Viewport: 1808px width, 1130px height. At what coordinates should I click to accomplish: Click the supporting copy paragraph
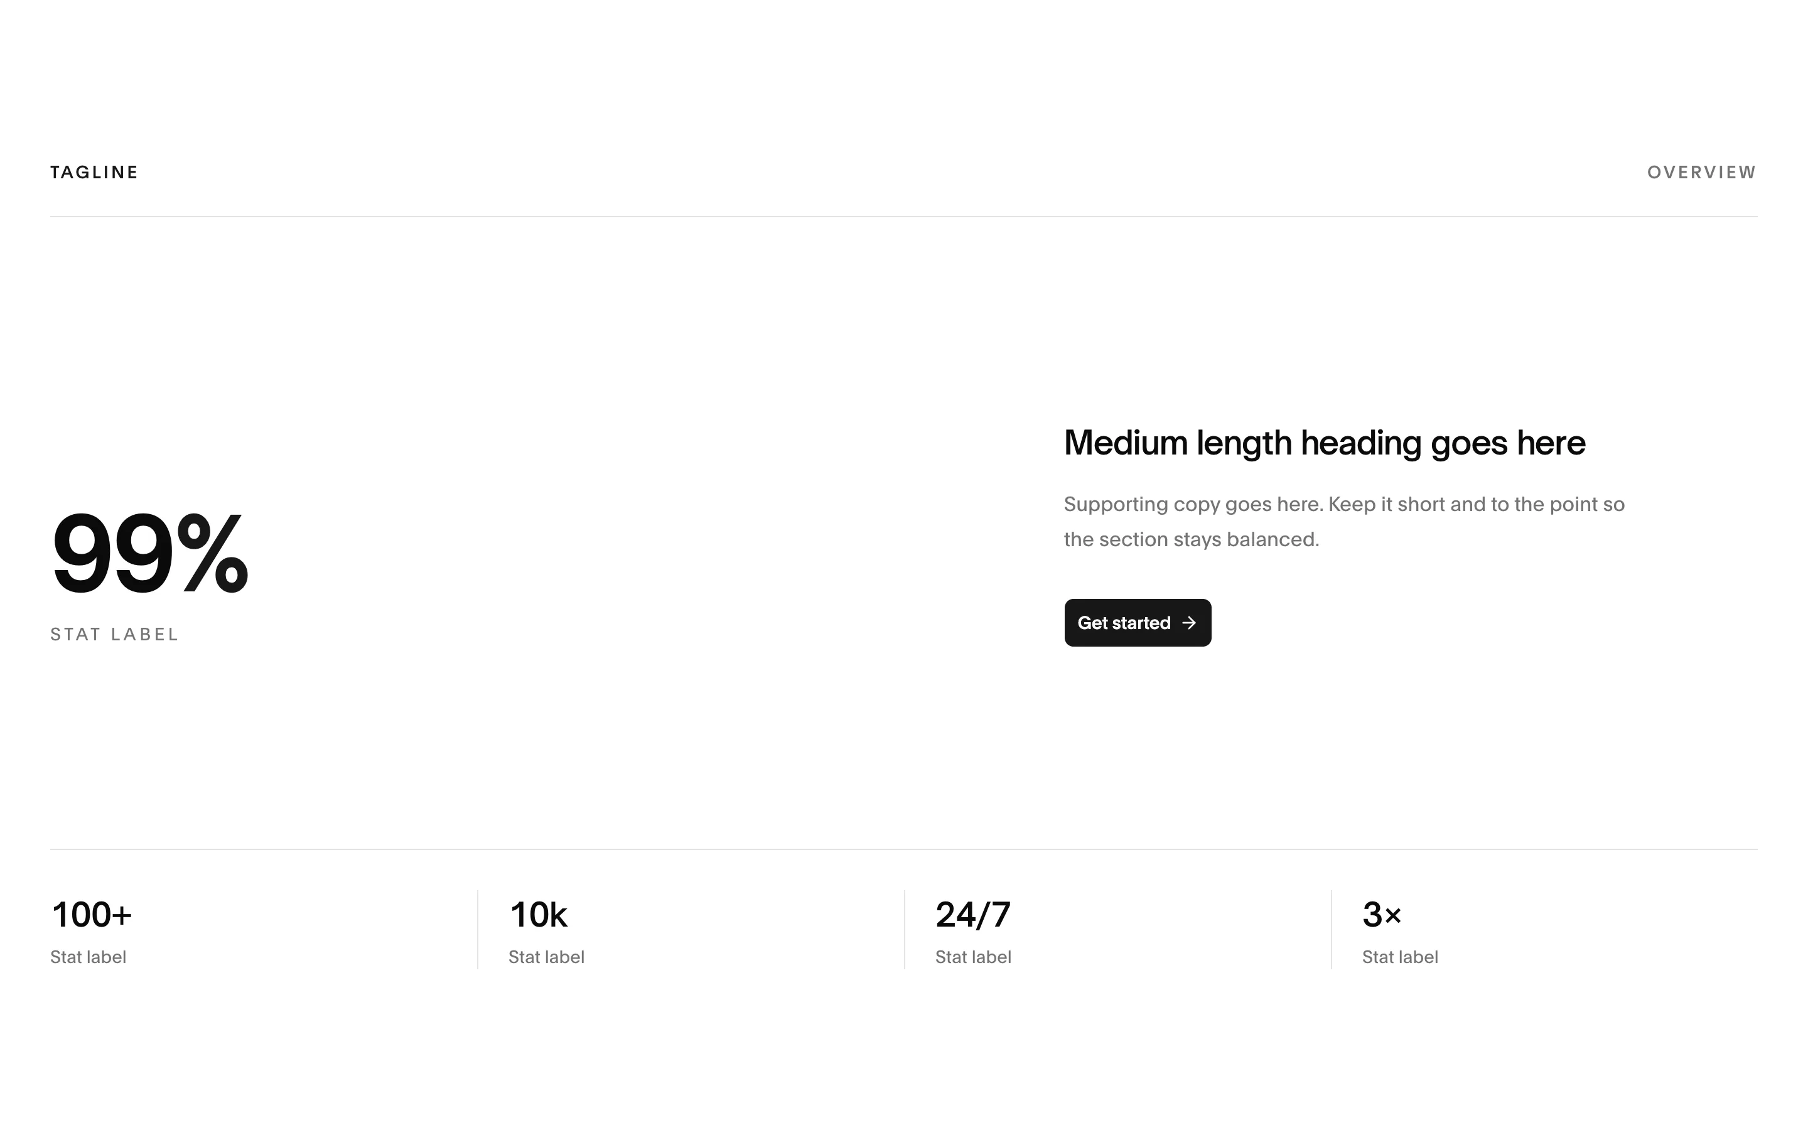click(1344, 522)
